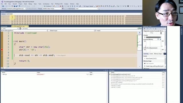Click the Restart debugging icon
This screenshot has width=183, height=103.
click(62, 6)
